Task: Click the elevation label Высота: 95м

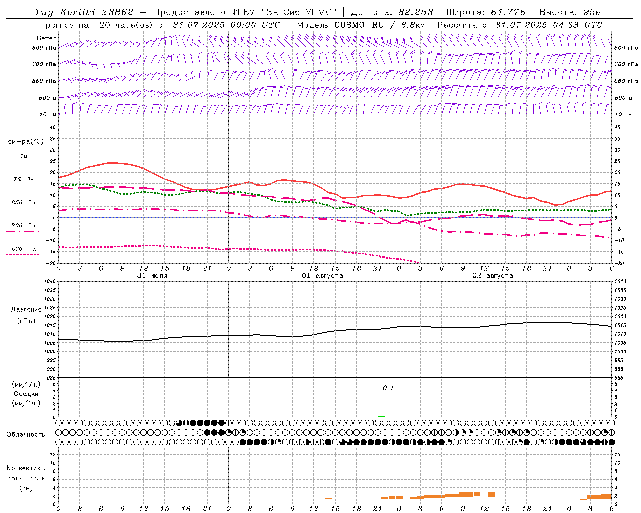Action: pyautogui.click(x=569, y=12)
